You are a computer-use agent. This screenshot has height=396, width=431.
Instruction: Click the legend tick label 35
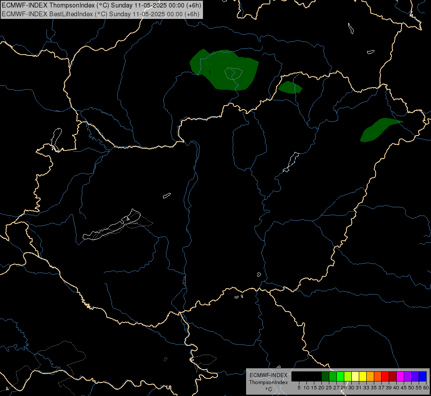point(374,388)
